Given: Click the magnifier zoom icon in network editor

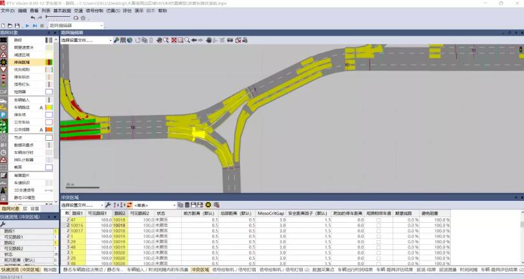Looking at the screenshot, I should tap(187, 40).
